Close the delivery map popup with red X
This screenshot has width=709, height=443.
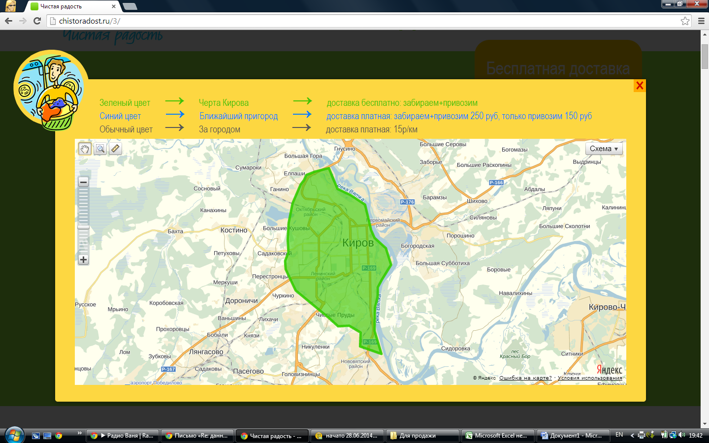click(x=640, y=85)
